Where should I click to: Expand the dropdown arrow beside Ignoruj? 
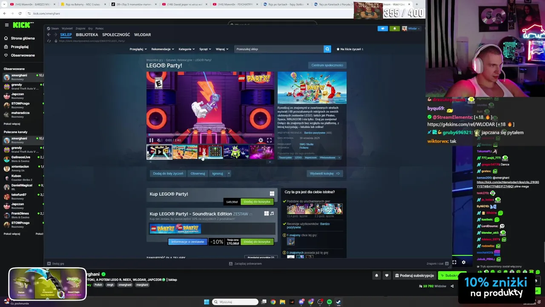click(229, 174)
